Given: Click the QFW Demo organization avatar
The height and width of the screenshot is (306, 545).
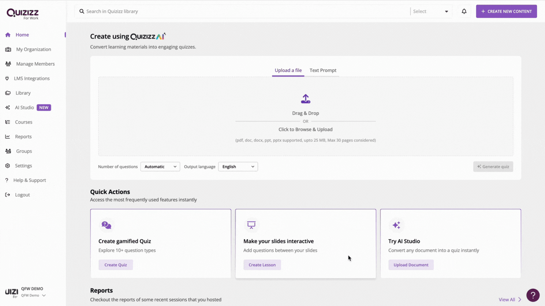Looking at the screenshot, I should pyautogui.click(x=12, y=292).
